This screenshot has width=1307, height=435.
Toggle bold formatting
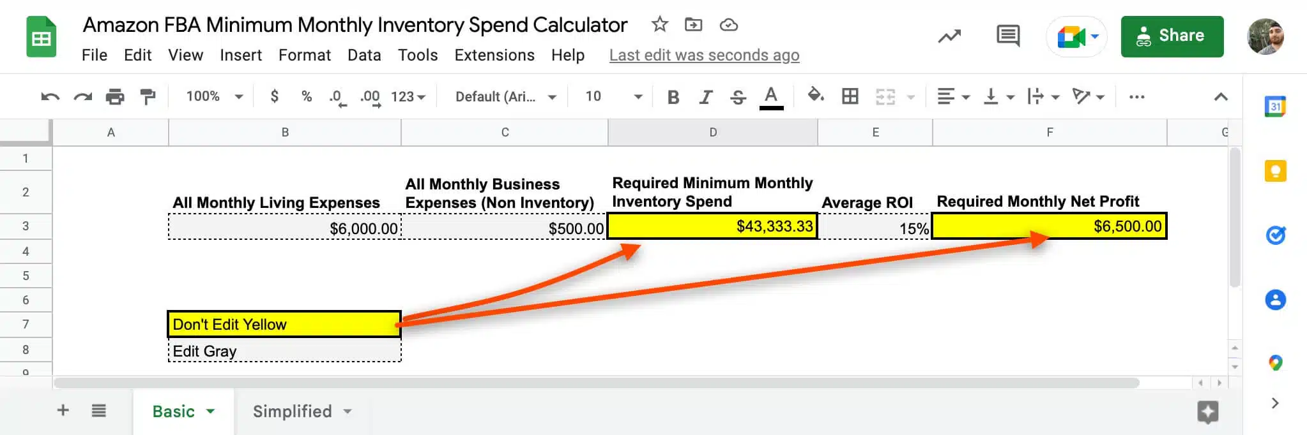click(x=673, y=97)
